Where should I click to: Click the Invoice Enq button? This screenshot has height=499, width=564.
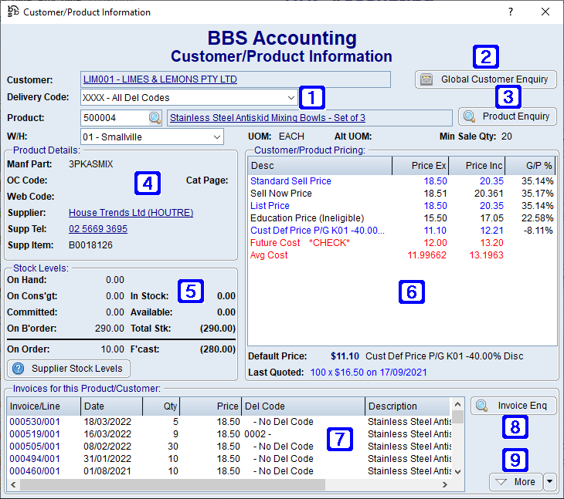(x=513, y=406)
